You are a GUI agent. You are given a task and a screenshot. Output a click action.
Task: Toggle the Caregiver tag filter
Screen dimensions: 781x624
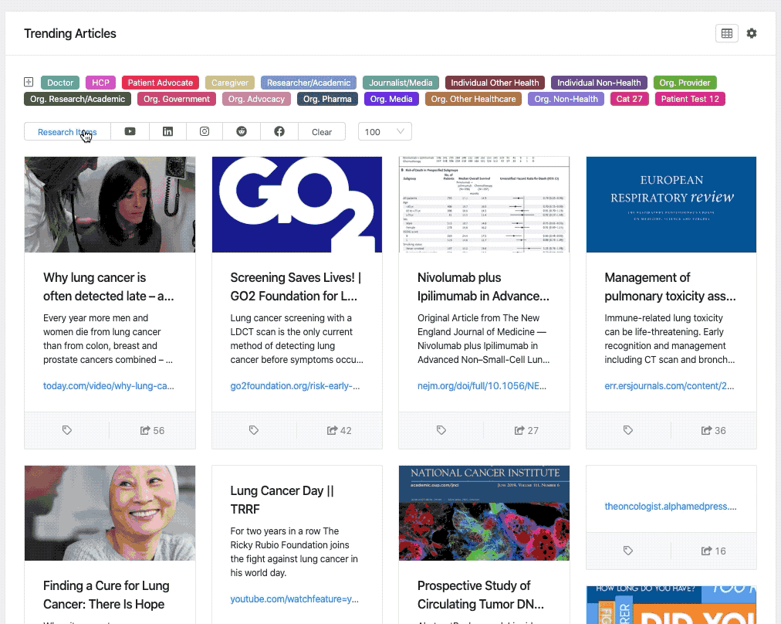click(x=230, y=83)
